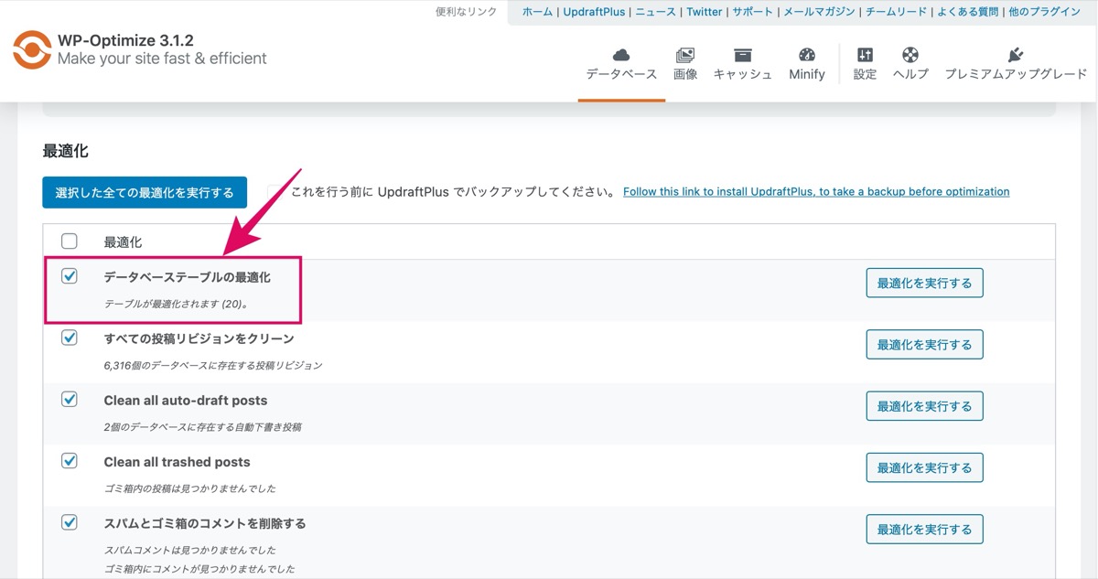Run optimization for データベーステーブルの最適化 row
Viewport: 1098px width, 579px height.
924,283
